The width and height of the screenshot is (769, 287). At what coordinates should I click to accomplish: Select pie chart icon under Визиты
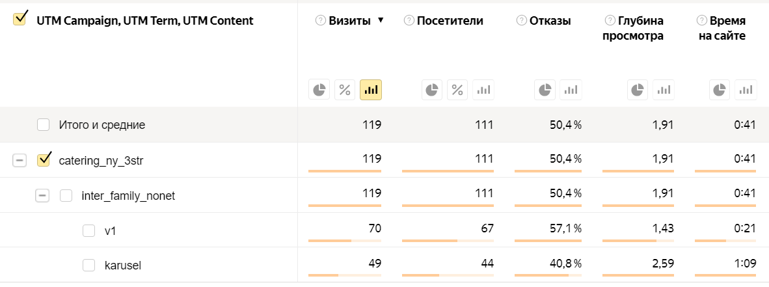pos(319,90)
